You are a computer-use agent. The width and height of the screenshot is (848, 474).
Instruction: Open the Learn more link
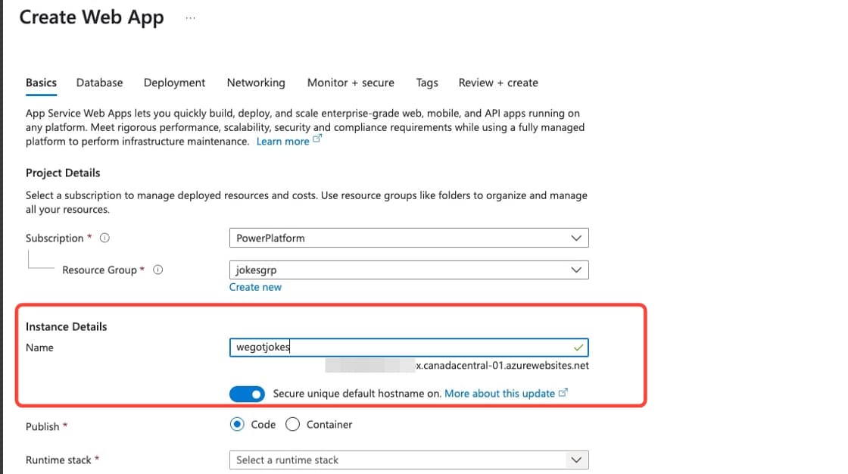click(x=283, y=142)
